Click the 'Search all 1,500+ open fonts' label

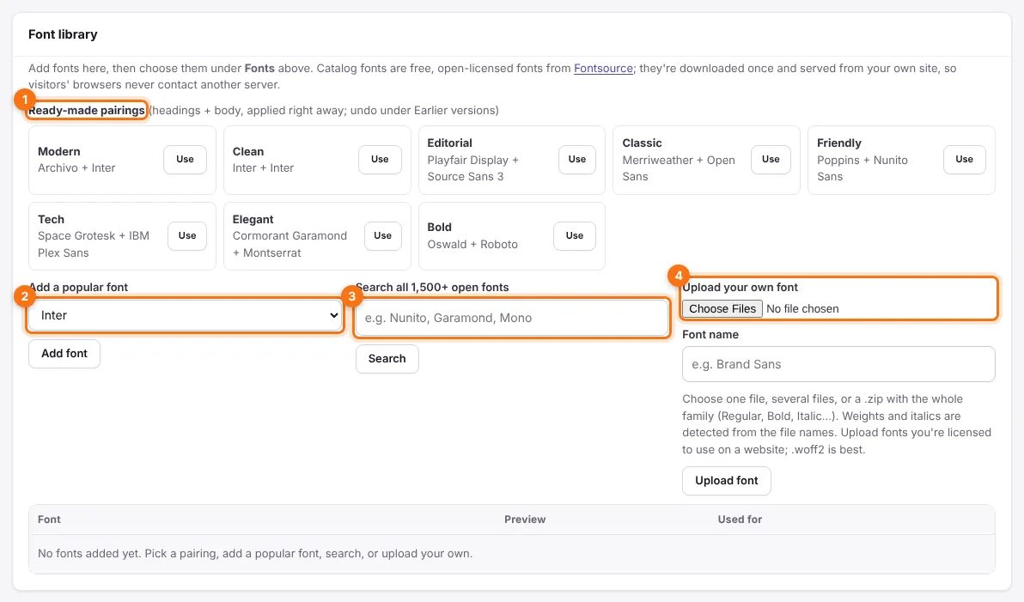tap(432, 288)
